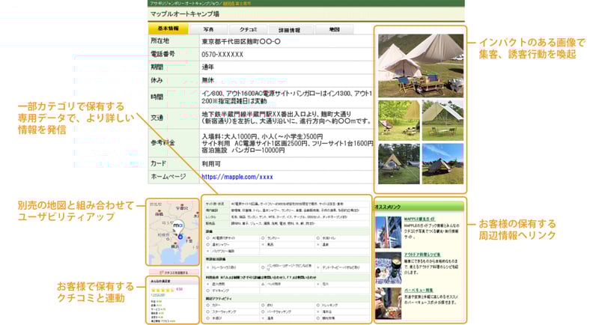This screenshot has width=599, height=325.
Task: Open the top-right small tent photo
Action: pyautogui.click(x=443, y=120)
